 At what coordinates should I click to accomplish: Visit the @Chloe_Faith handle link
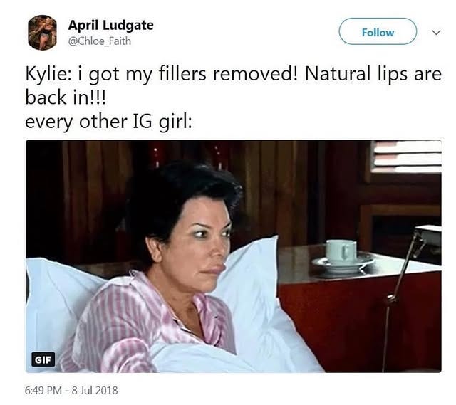(100, 41)
